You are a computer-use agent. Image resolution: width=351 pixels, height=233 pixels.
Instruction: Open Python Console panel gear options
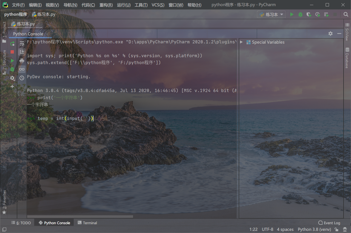pos(331,34)
